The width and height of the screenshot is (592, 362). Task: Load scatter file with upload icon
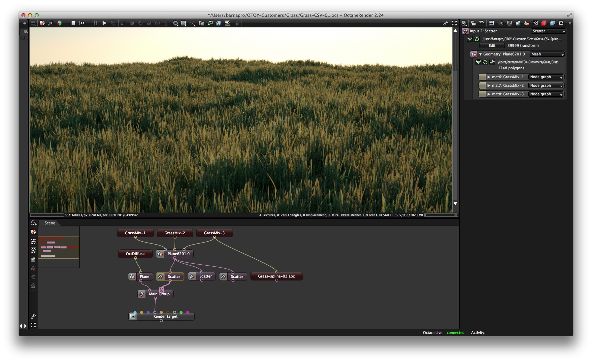coord(470,39)
